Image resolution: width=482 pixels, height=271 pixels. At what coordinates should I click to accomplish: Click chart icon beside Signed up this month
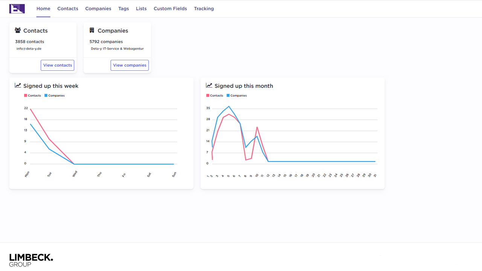pyautogui.click(x=209, y=85)
